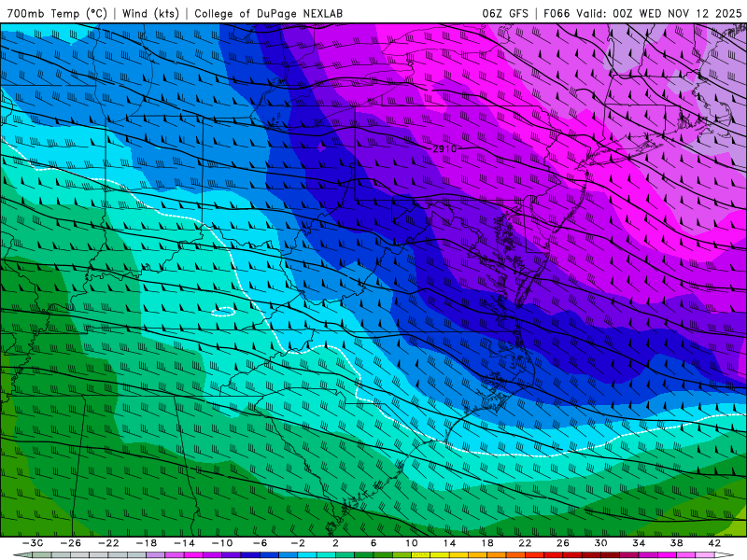
Task: Click the "-14" temperature scale label
Action: [184, 543]
